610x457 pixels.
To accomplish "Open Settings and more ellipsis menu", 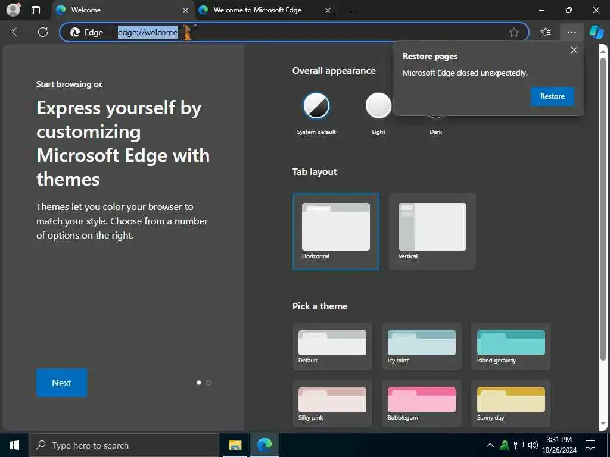I will pos(571,32).
